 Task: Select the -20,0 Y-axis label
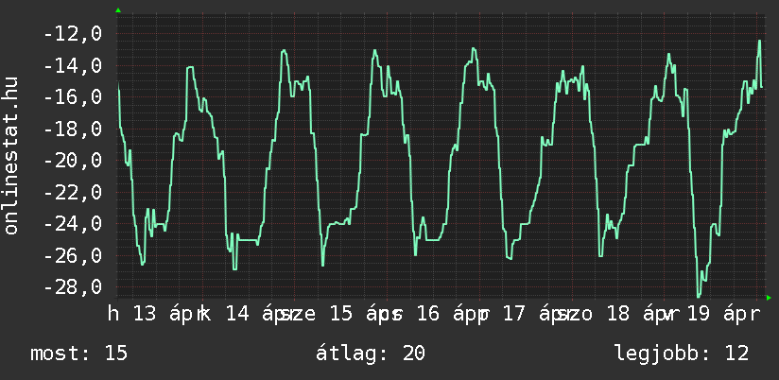pos(72,161)
